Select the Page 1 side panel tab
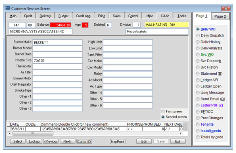 tap(202, 16)
